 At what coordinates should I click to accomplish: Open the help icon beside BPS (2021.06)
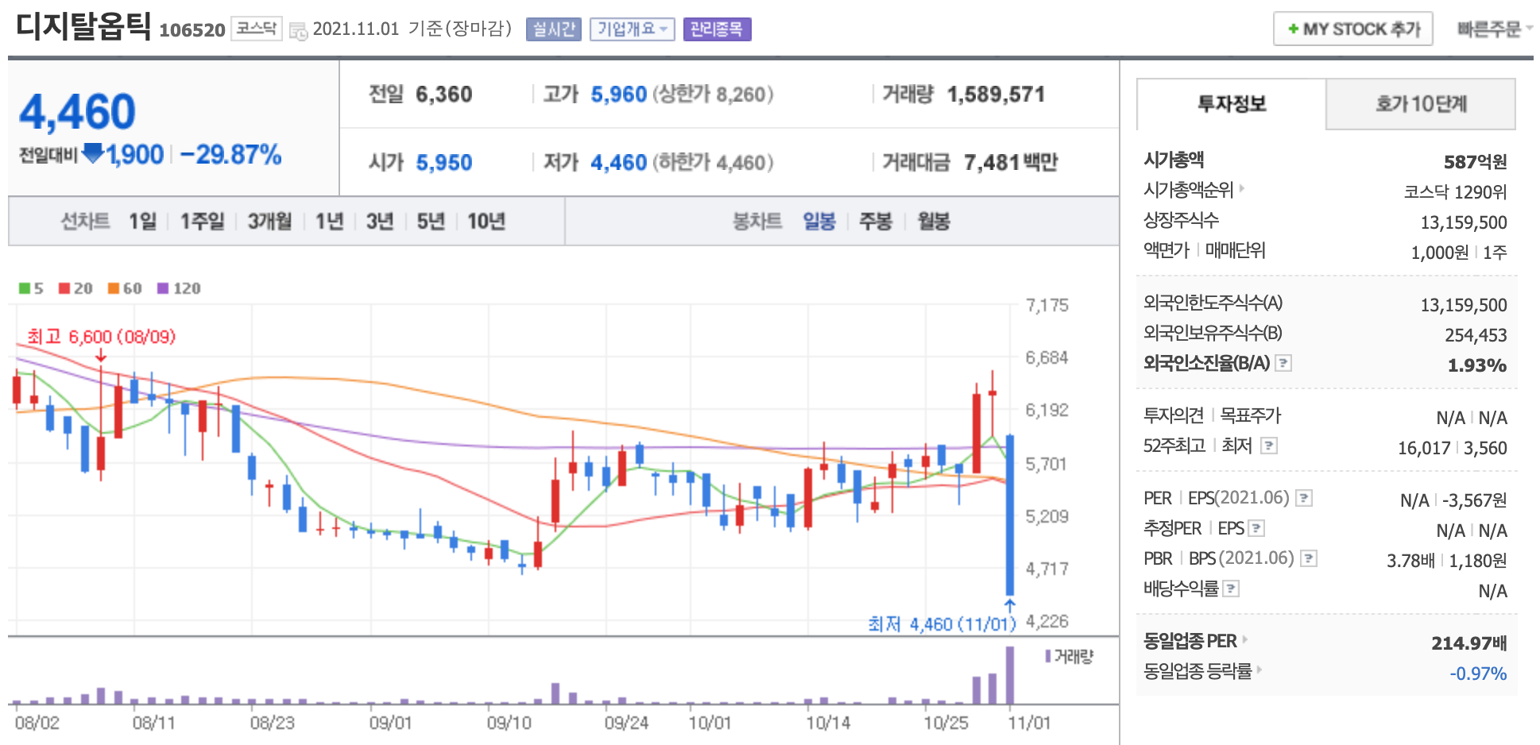click(1309, 558)
